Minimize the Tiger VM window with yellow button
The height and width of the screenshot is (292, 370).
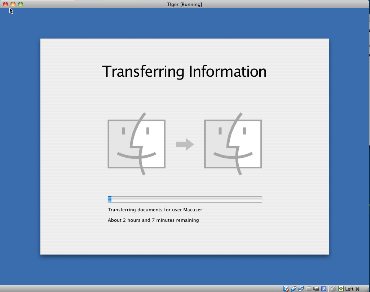(x=13, y=4)
